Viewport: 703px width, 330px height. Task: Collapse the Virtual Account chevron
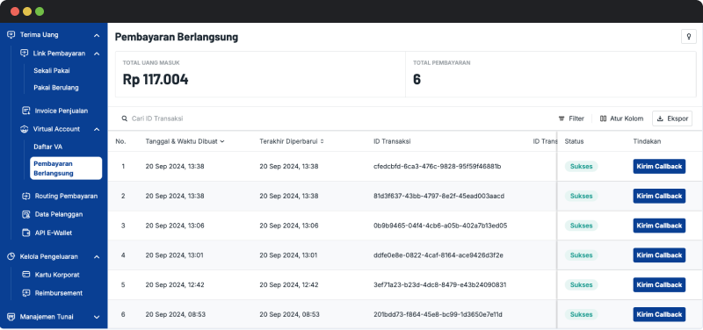(97, 129)
